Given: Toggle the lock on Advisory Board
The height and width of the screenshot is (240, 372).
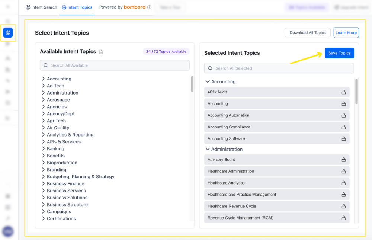Looking at the screenshot, I should (x=343, y=159).
